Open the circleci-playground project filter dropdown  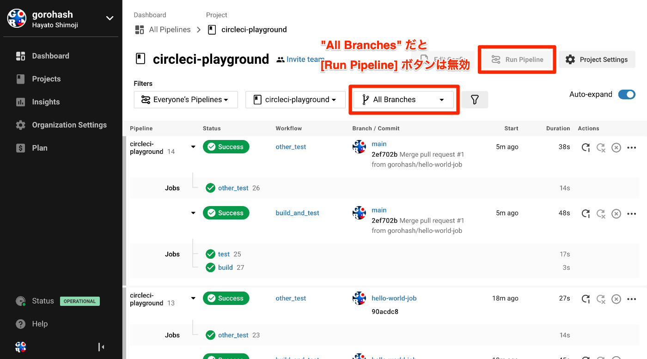click(295, 100)
